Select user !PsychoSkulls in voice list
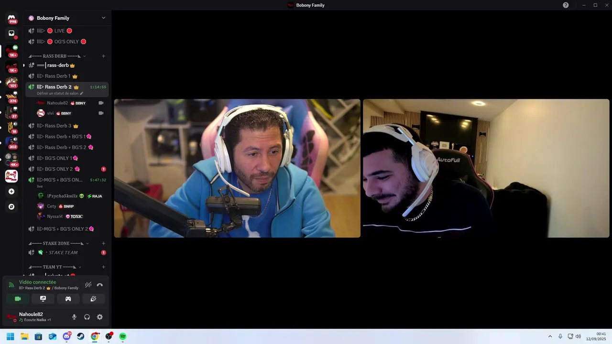Screen dimensions: 612x344 [70, 196]
